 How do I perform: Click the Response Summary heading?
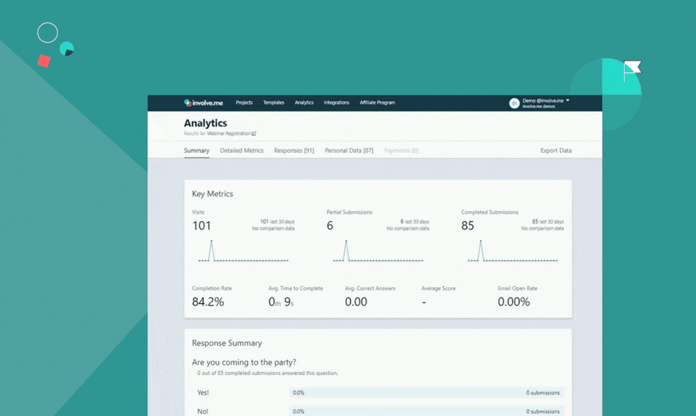point(227,343)
